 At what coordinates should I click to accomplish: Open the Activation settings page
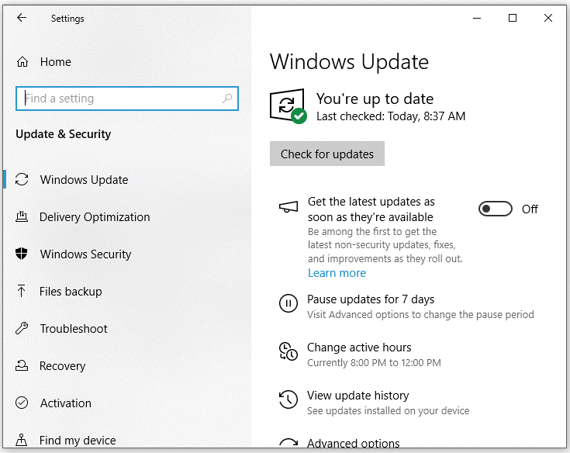click(65, 403)
